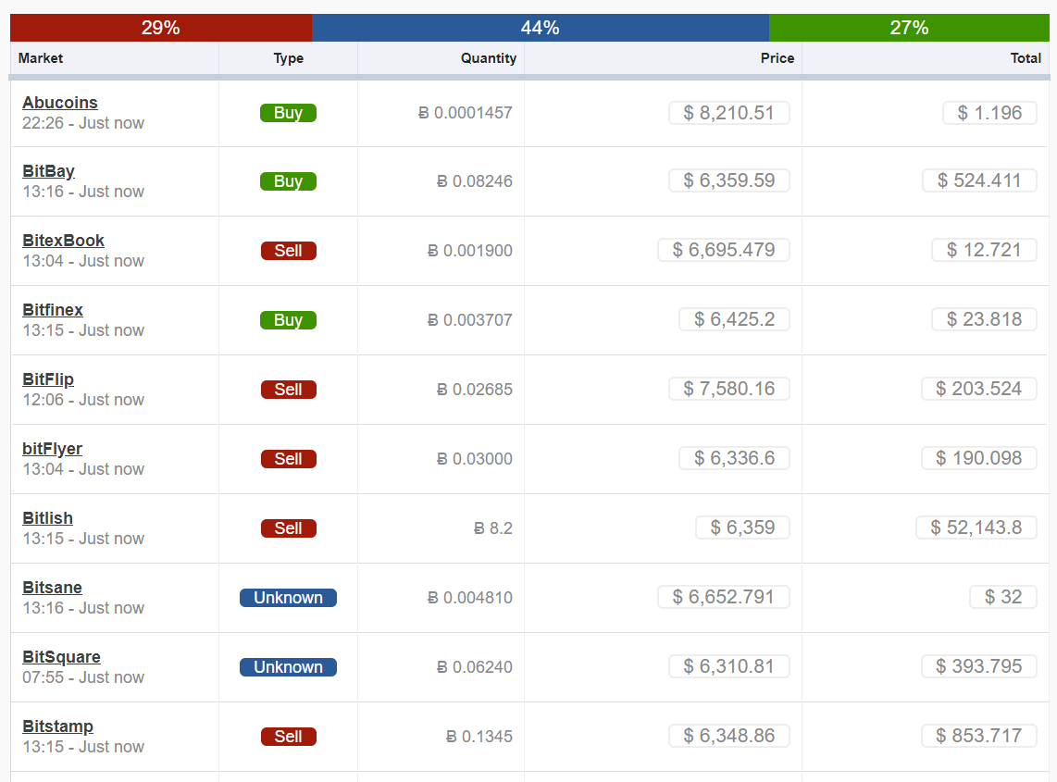Select total $ 12.721 in BitexBook row
This screenshot has width=1057, height=782.
(984, 250)
